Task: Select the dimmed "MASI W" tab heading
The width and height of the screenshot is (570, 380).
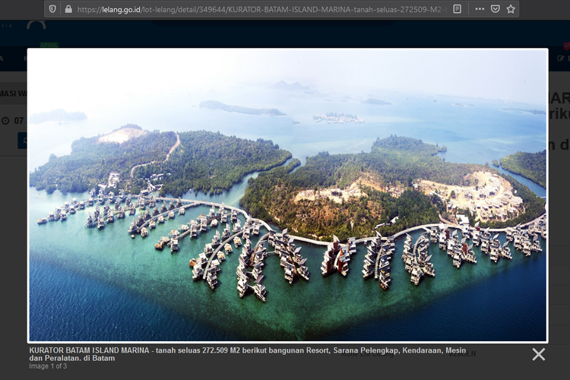Action: point(13,93)
